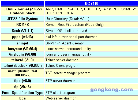Select the telnetd (V1.9) cell

pos(22,60)
